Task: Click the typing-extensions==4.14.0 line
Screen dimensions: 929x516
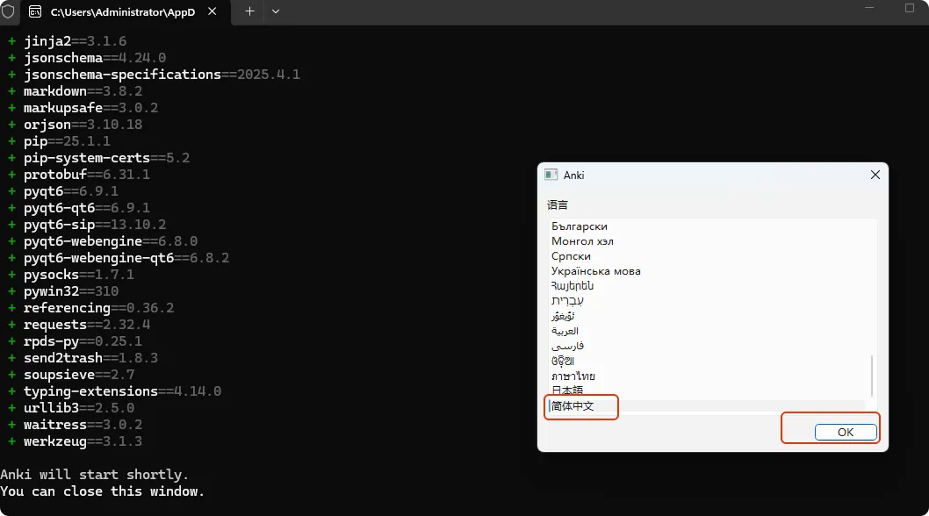Action: pyautogui.click(x=122, y=391)
